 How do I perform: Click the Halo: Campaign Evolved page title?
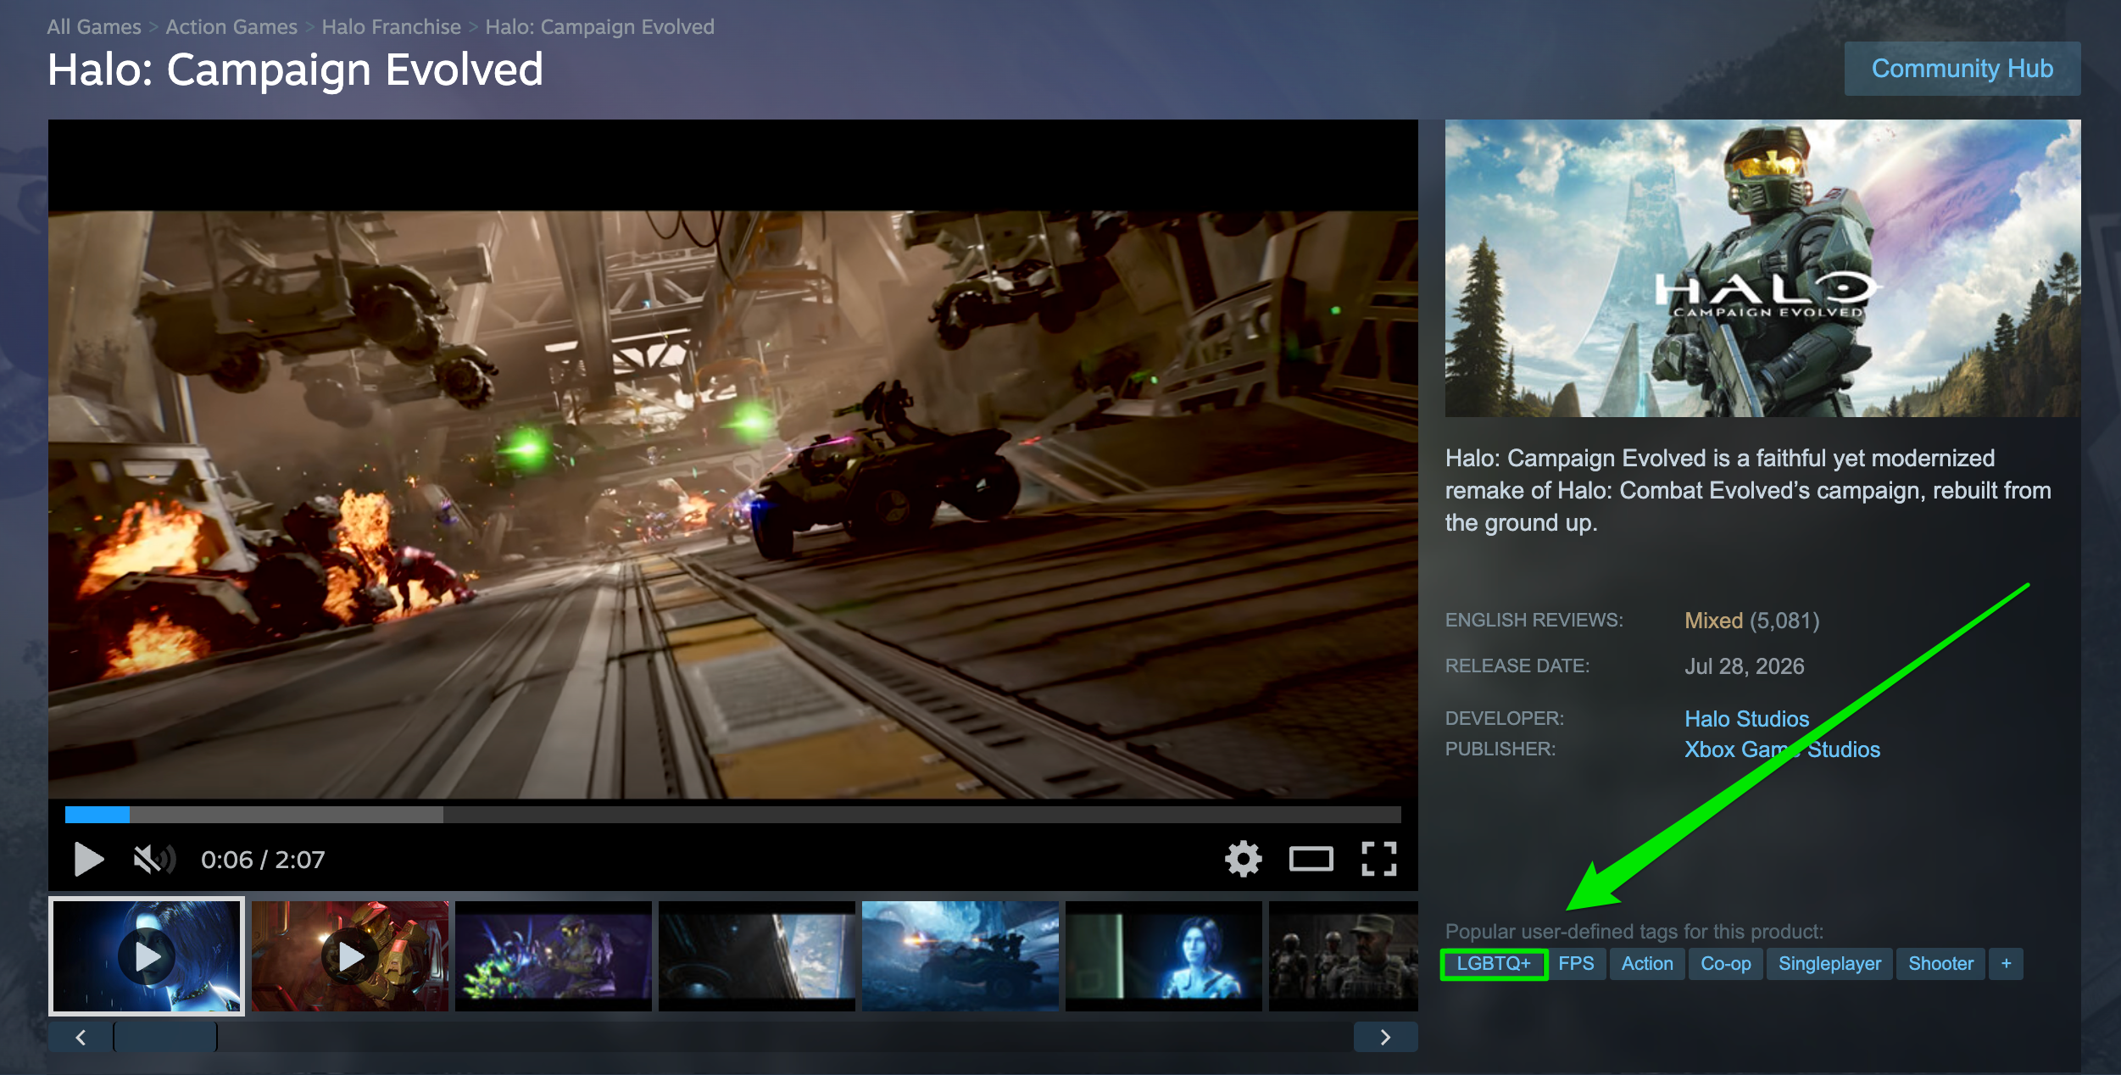coord(295,70)
